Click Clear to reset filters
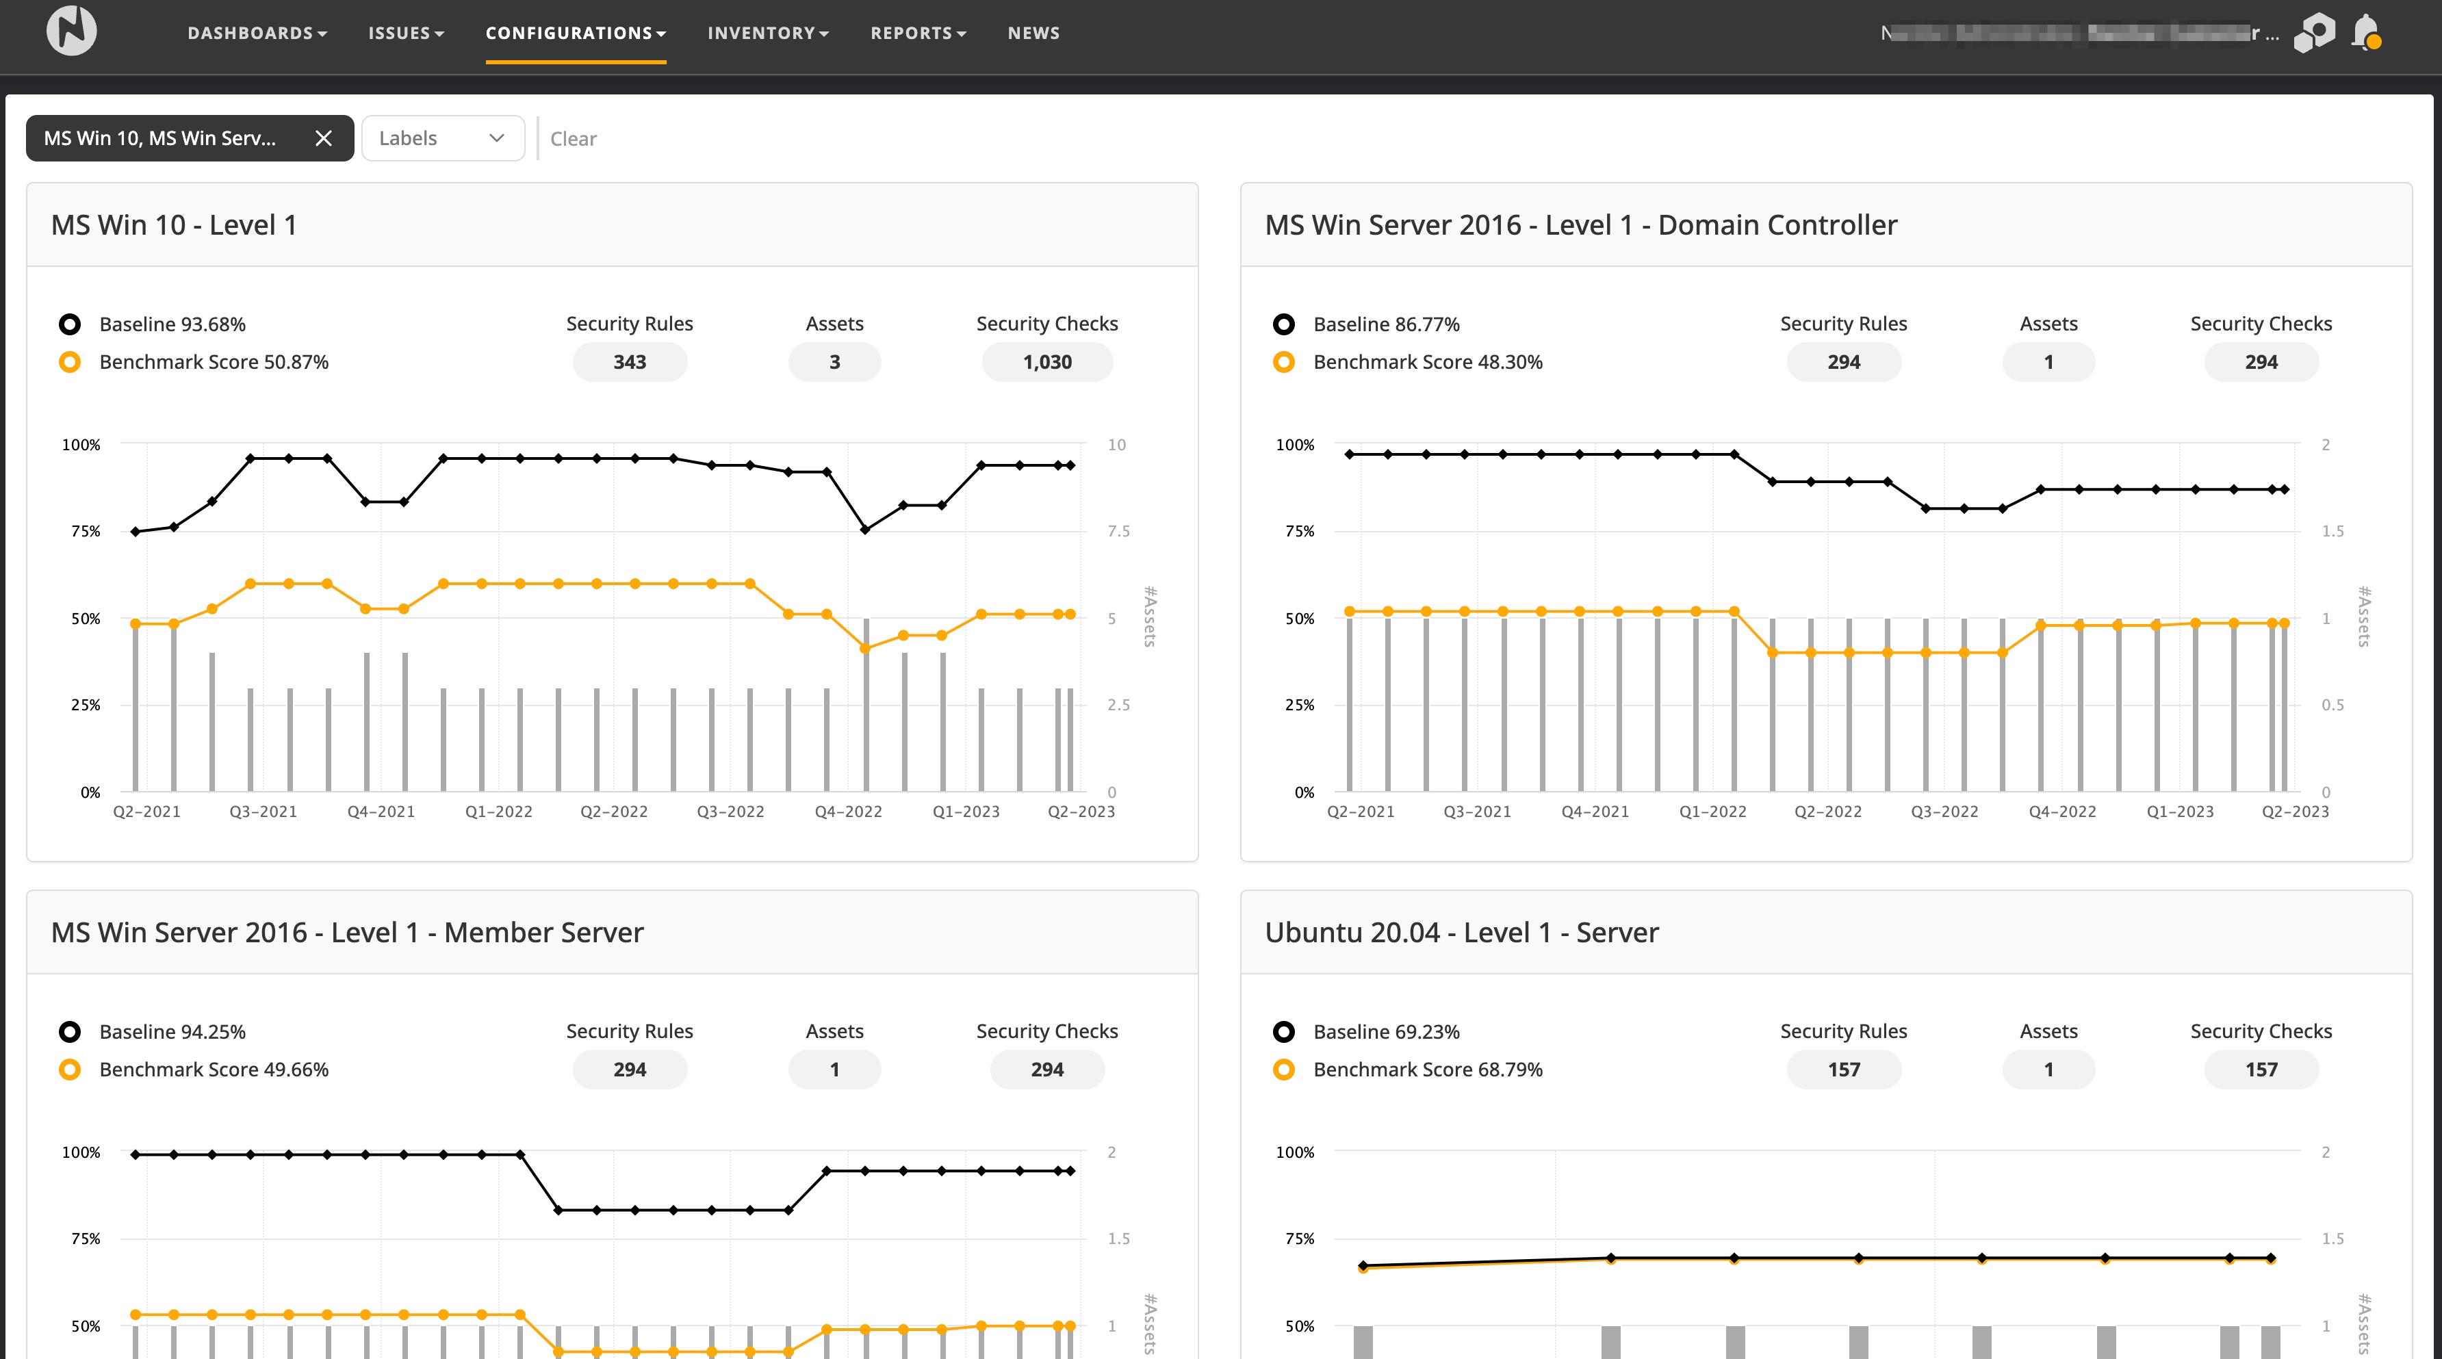Screen dimensions: 2442x1359 573,138
